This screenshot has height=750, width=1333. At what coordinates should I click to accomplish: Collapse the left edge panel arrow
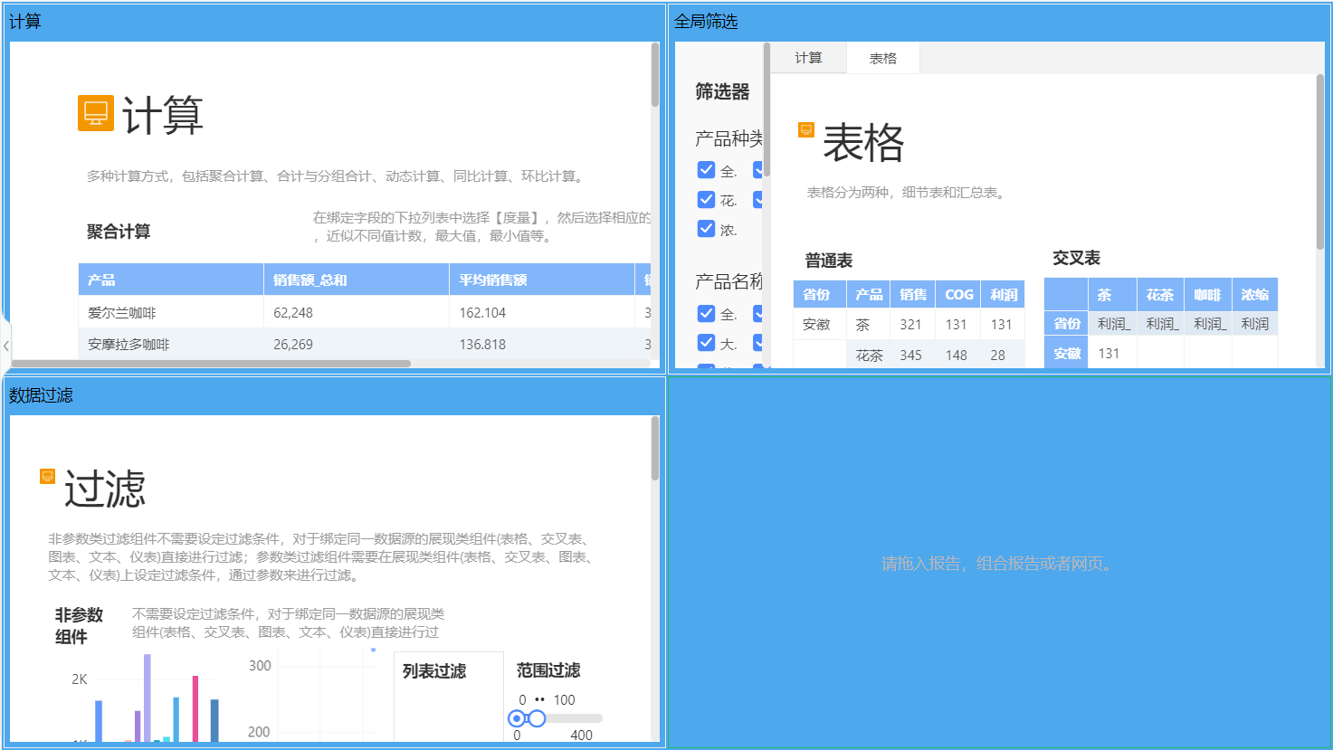point(6,346)
